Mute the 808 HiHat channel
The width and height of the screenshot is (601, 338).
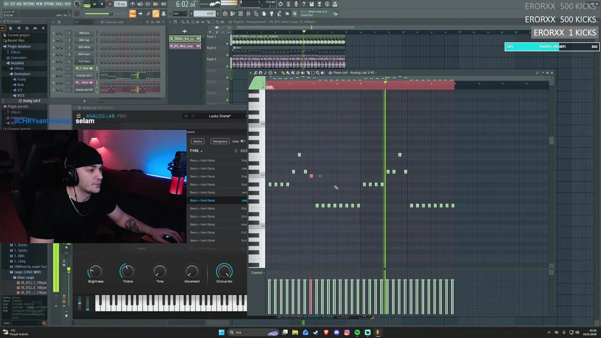[54, 47]
